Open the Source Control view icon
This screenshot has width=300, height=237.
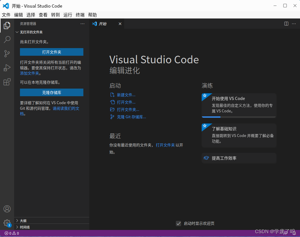click(x=7, y=54)
